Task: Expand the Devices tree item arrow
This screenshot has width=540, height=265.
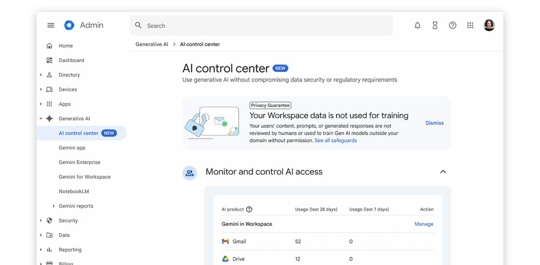Action: (x=40, y=89)
